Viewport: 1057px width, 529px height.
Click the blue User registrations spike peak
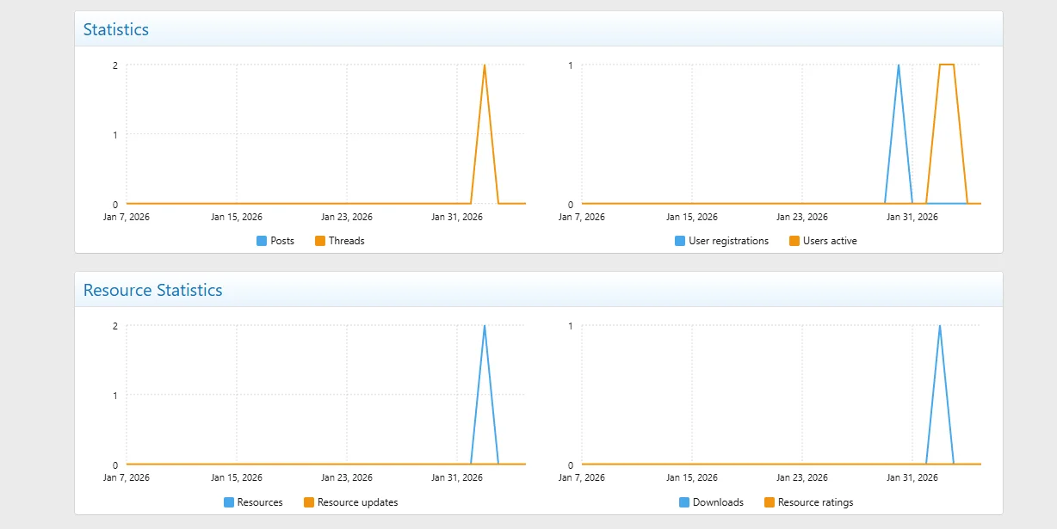coord(899,65)
